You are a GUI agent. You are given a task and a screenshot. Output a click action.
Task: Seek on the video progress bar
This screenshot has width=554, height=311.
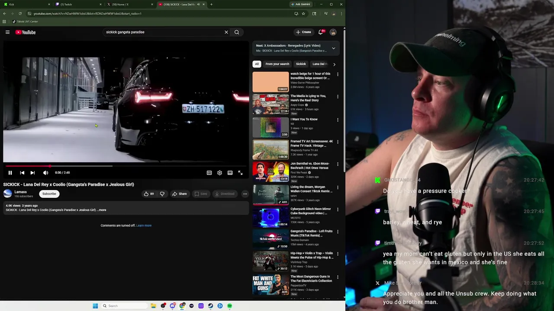[126, 166]
